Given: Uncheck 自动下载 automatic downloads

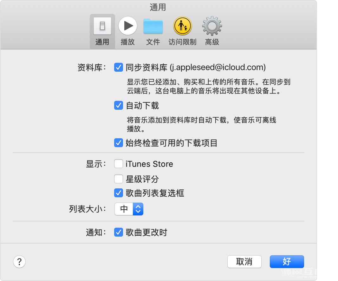Looking at the screenshot, I should 118,106.
